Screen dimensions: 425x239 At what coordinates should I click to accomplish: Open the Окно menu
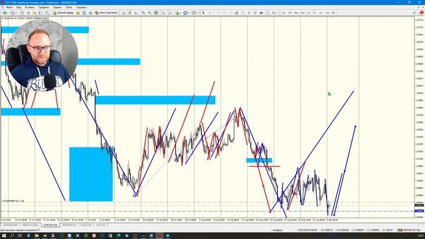click(69, 7)
